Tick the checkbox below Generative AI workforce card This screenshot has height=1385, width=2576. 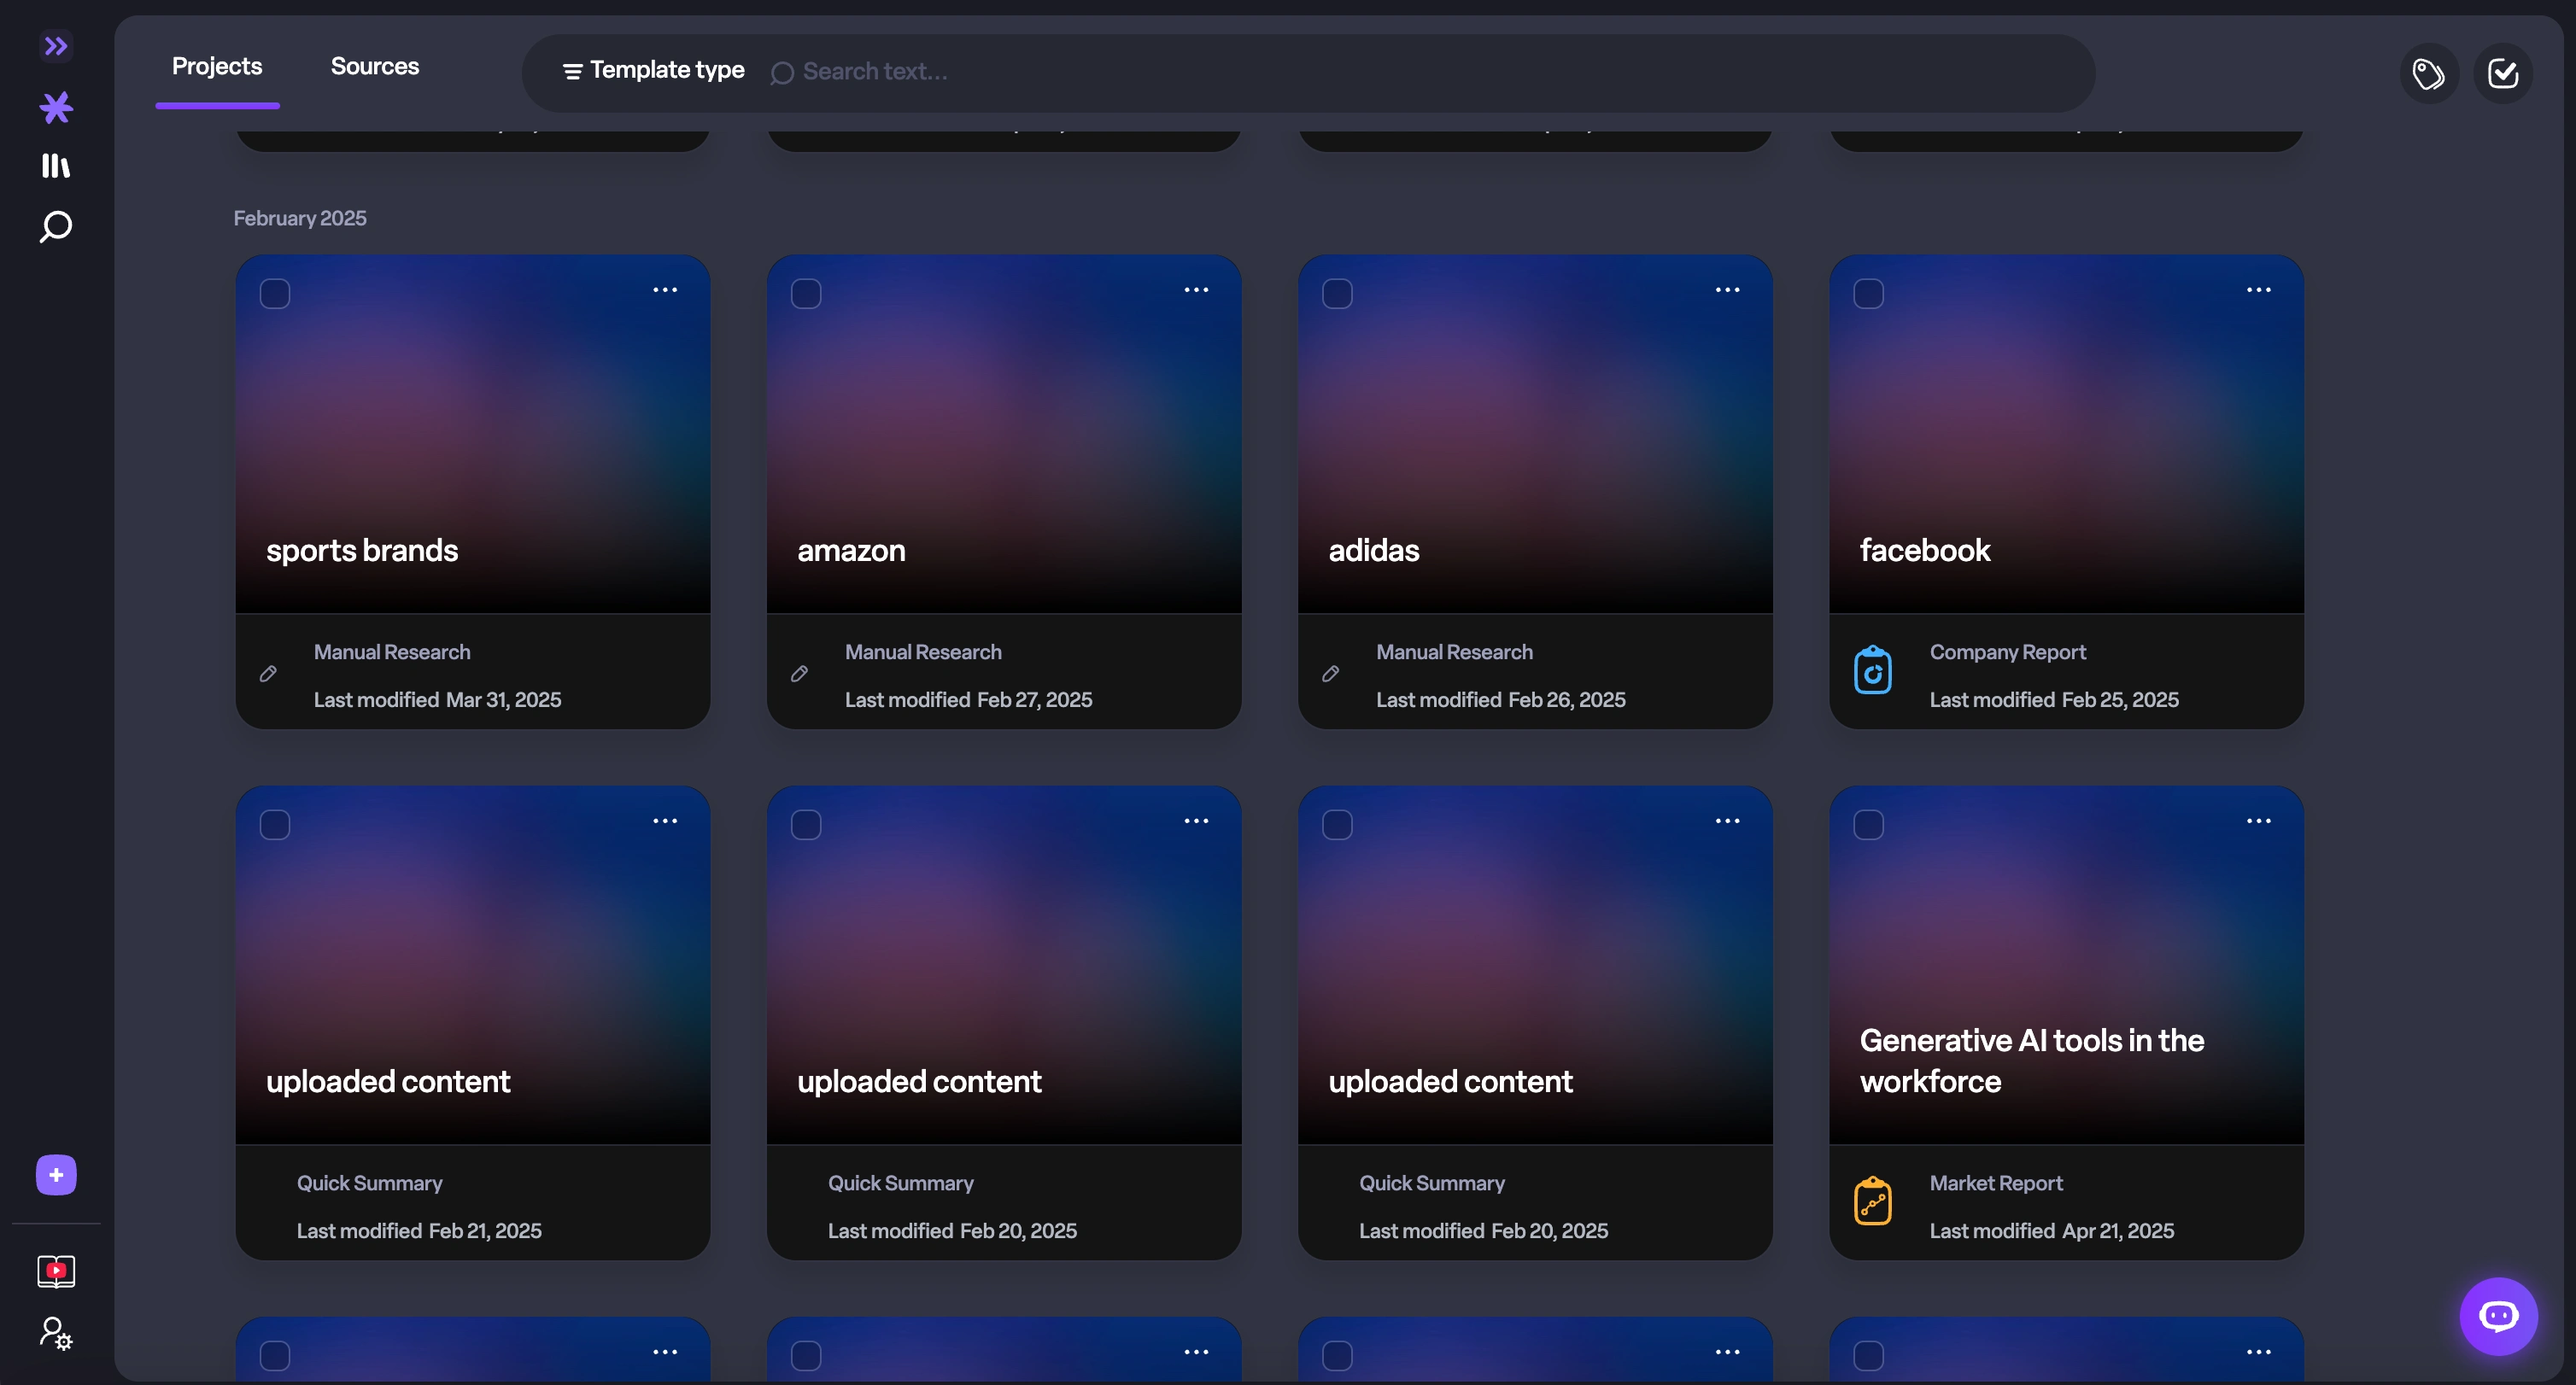[x=1868, y=1356]
